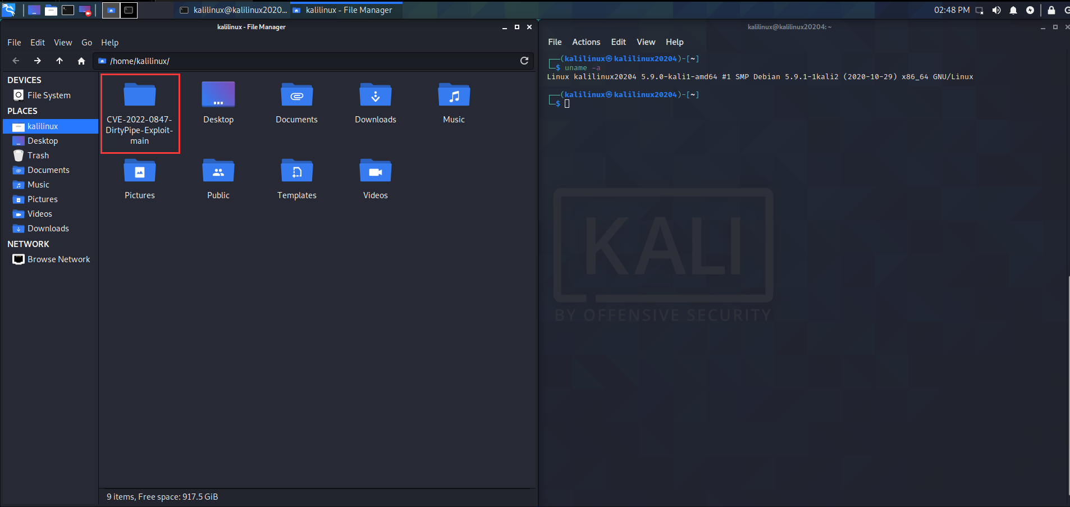This screenshot has height=507, width=1070.
Task: Go back with the left arrow button
Action: click(16, 61)
